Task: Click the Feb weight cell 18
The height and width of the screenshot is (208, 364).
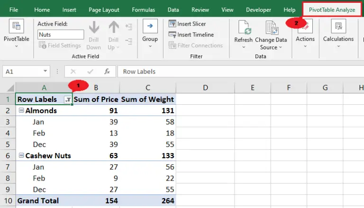Action: point(148,133)
